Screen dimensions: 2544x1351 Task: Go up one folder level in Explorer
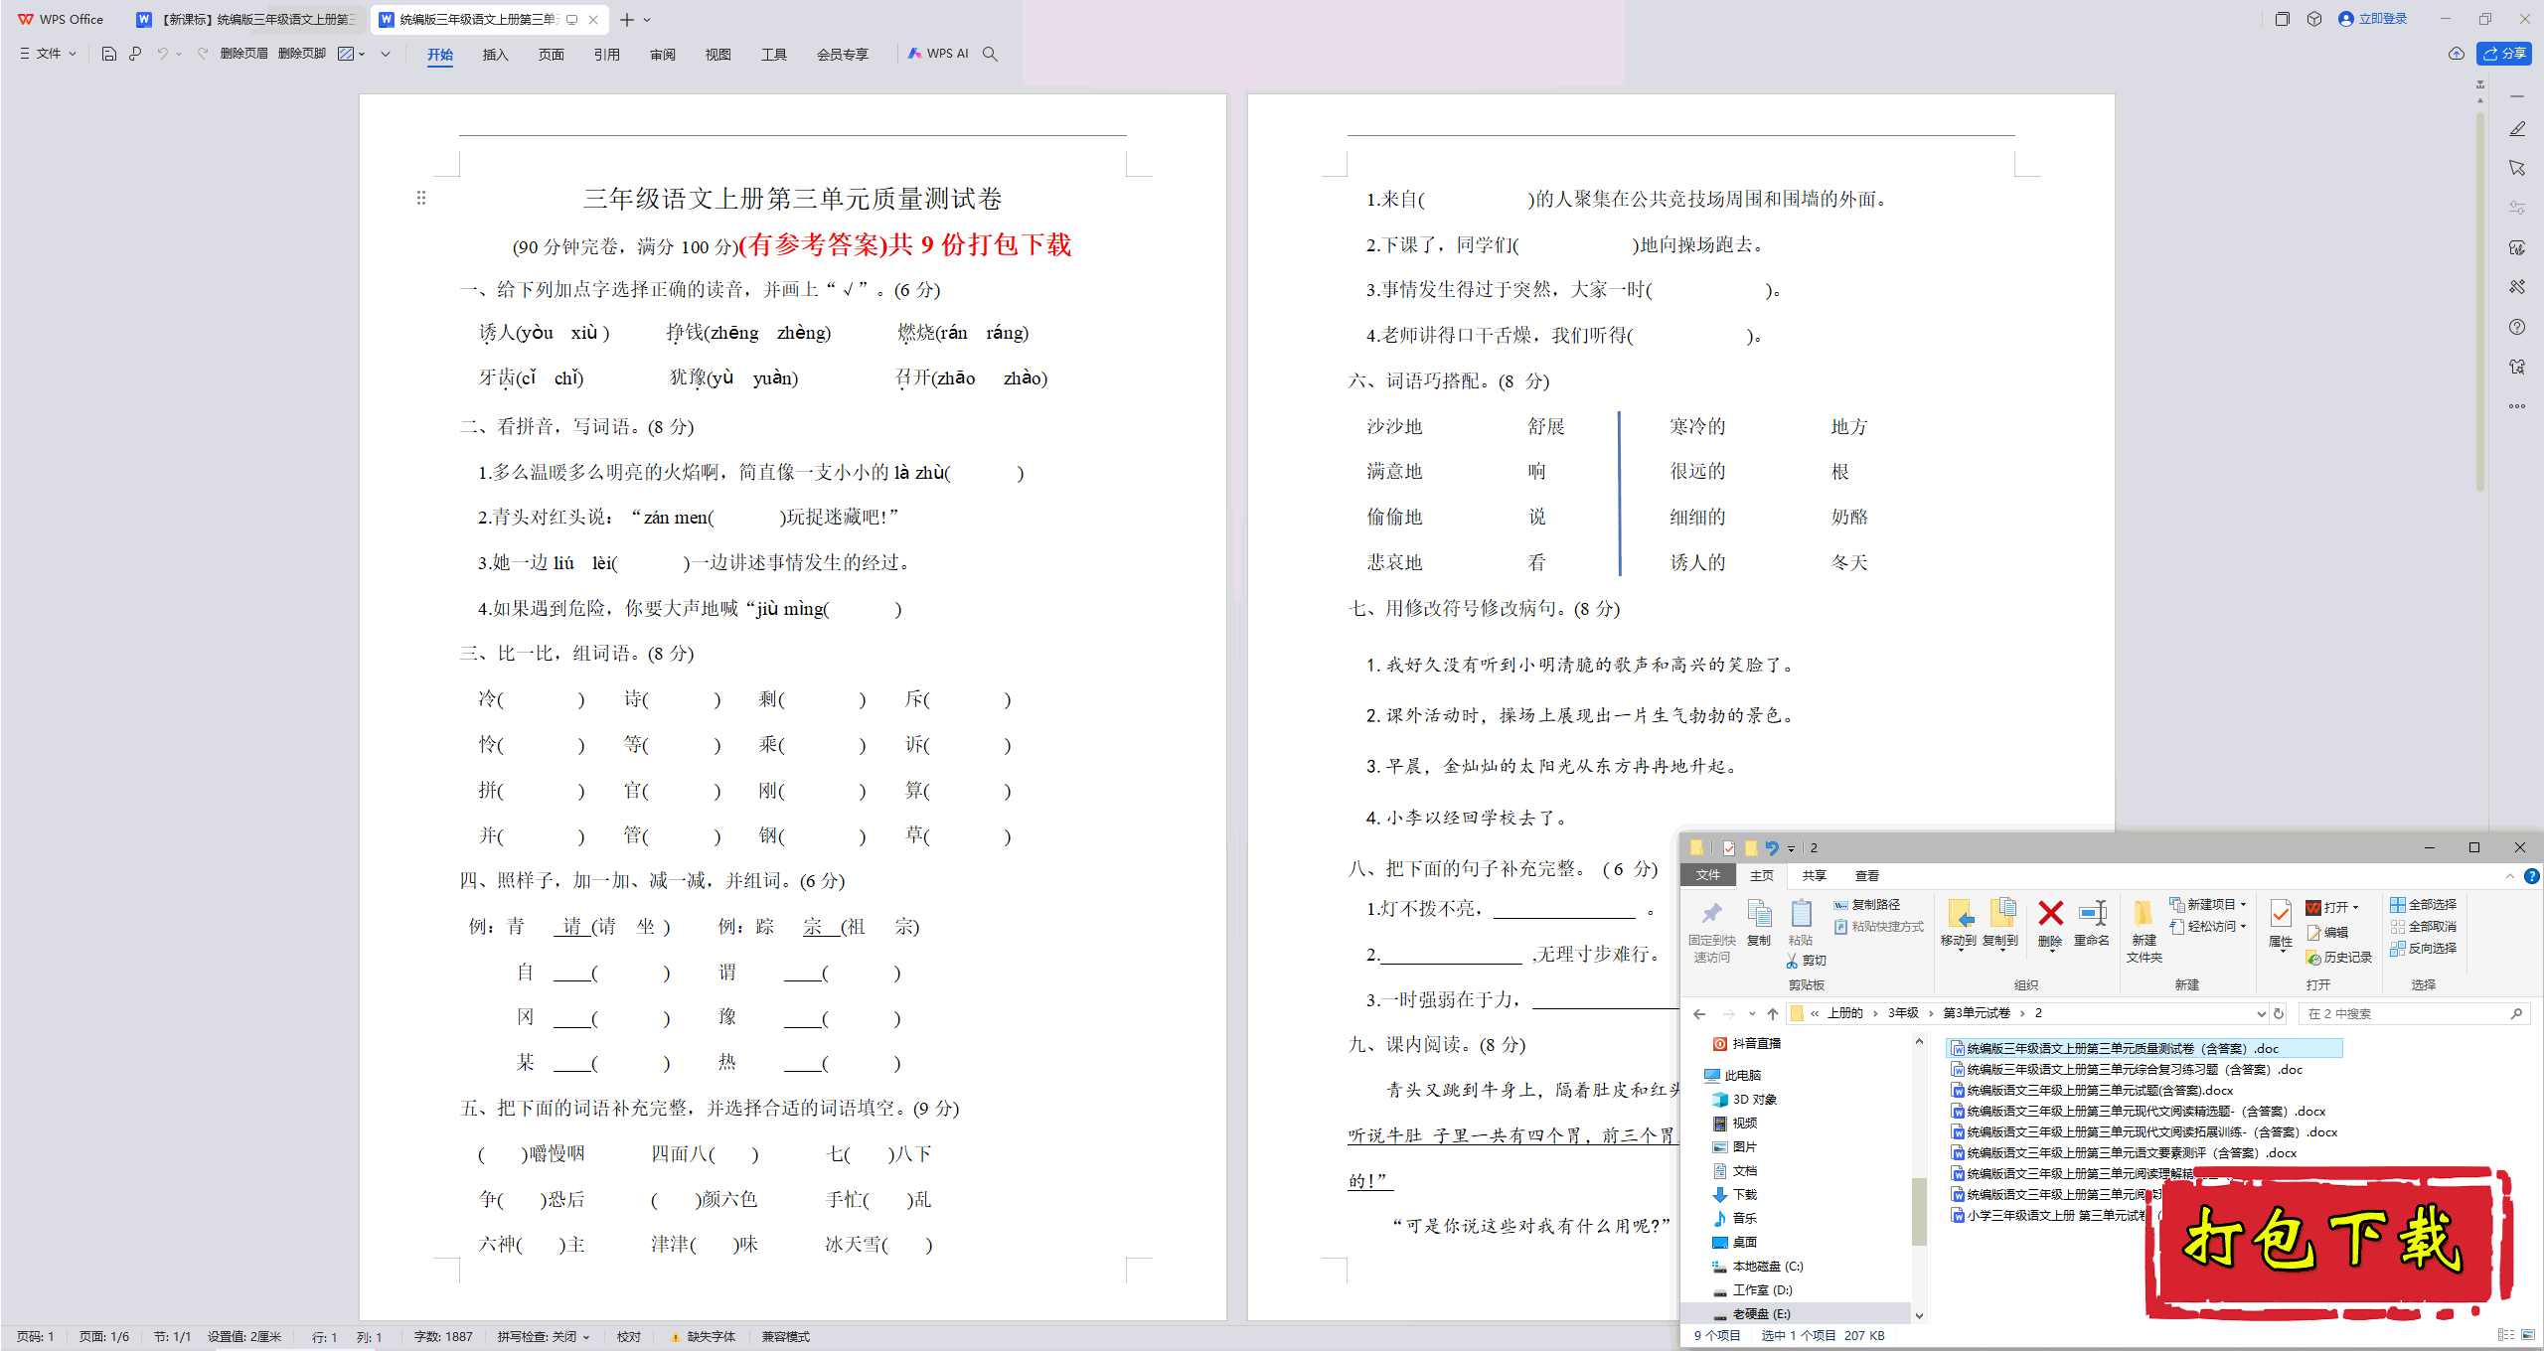coord(1773,1014)
